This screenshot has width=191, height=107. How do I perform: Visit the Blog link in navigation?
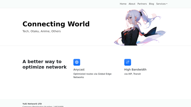tap(151, 4)
